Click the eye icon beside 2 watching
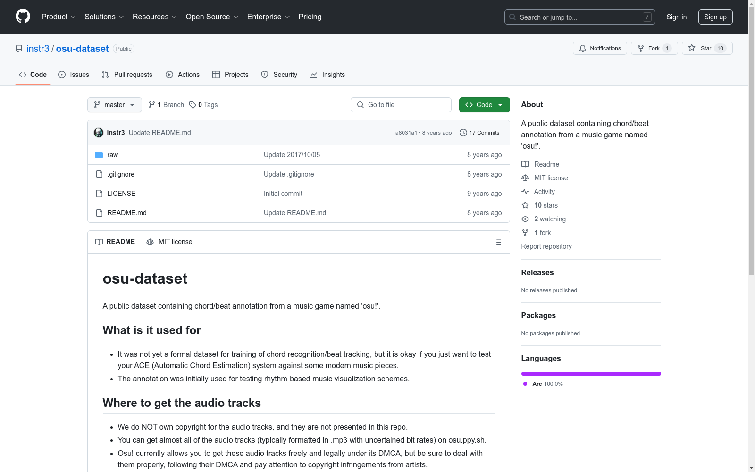 pos(525,219)
